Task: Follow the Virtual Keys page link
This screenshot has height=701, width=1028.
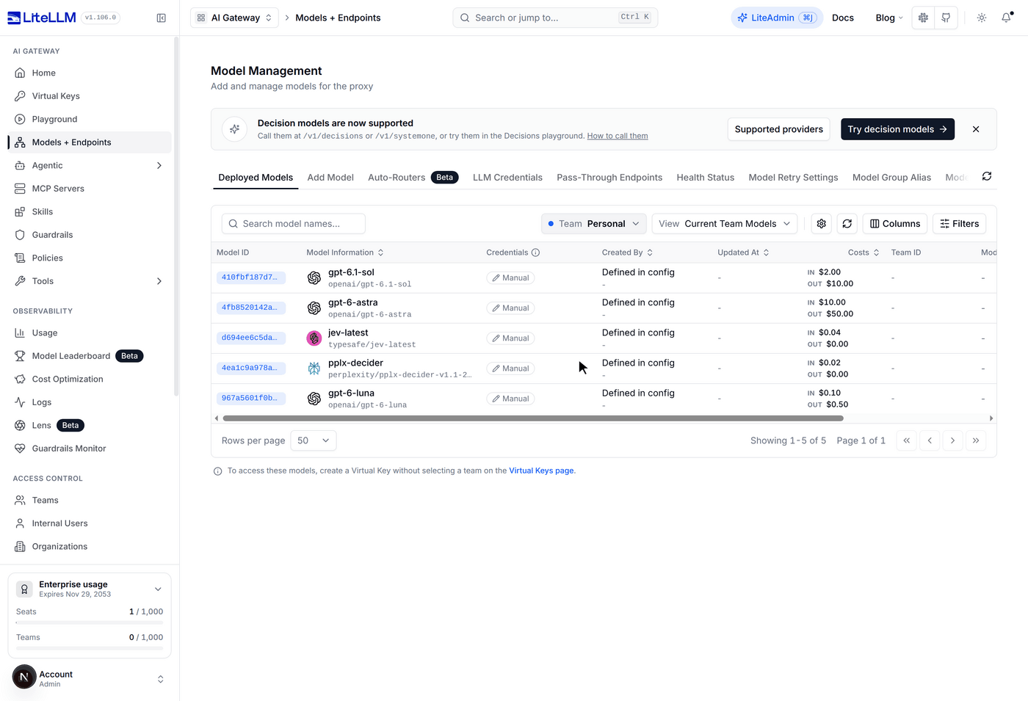Action: click(x=541, y=471)
